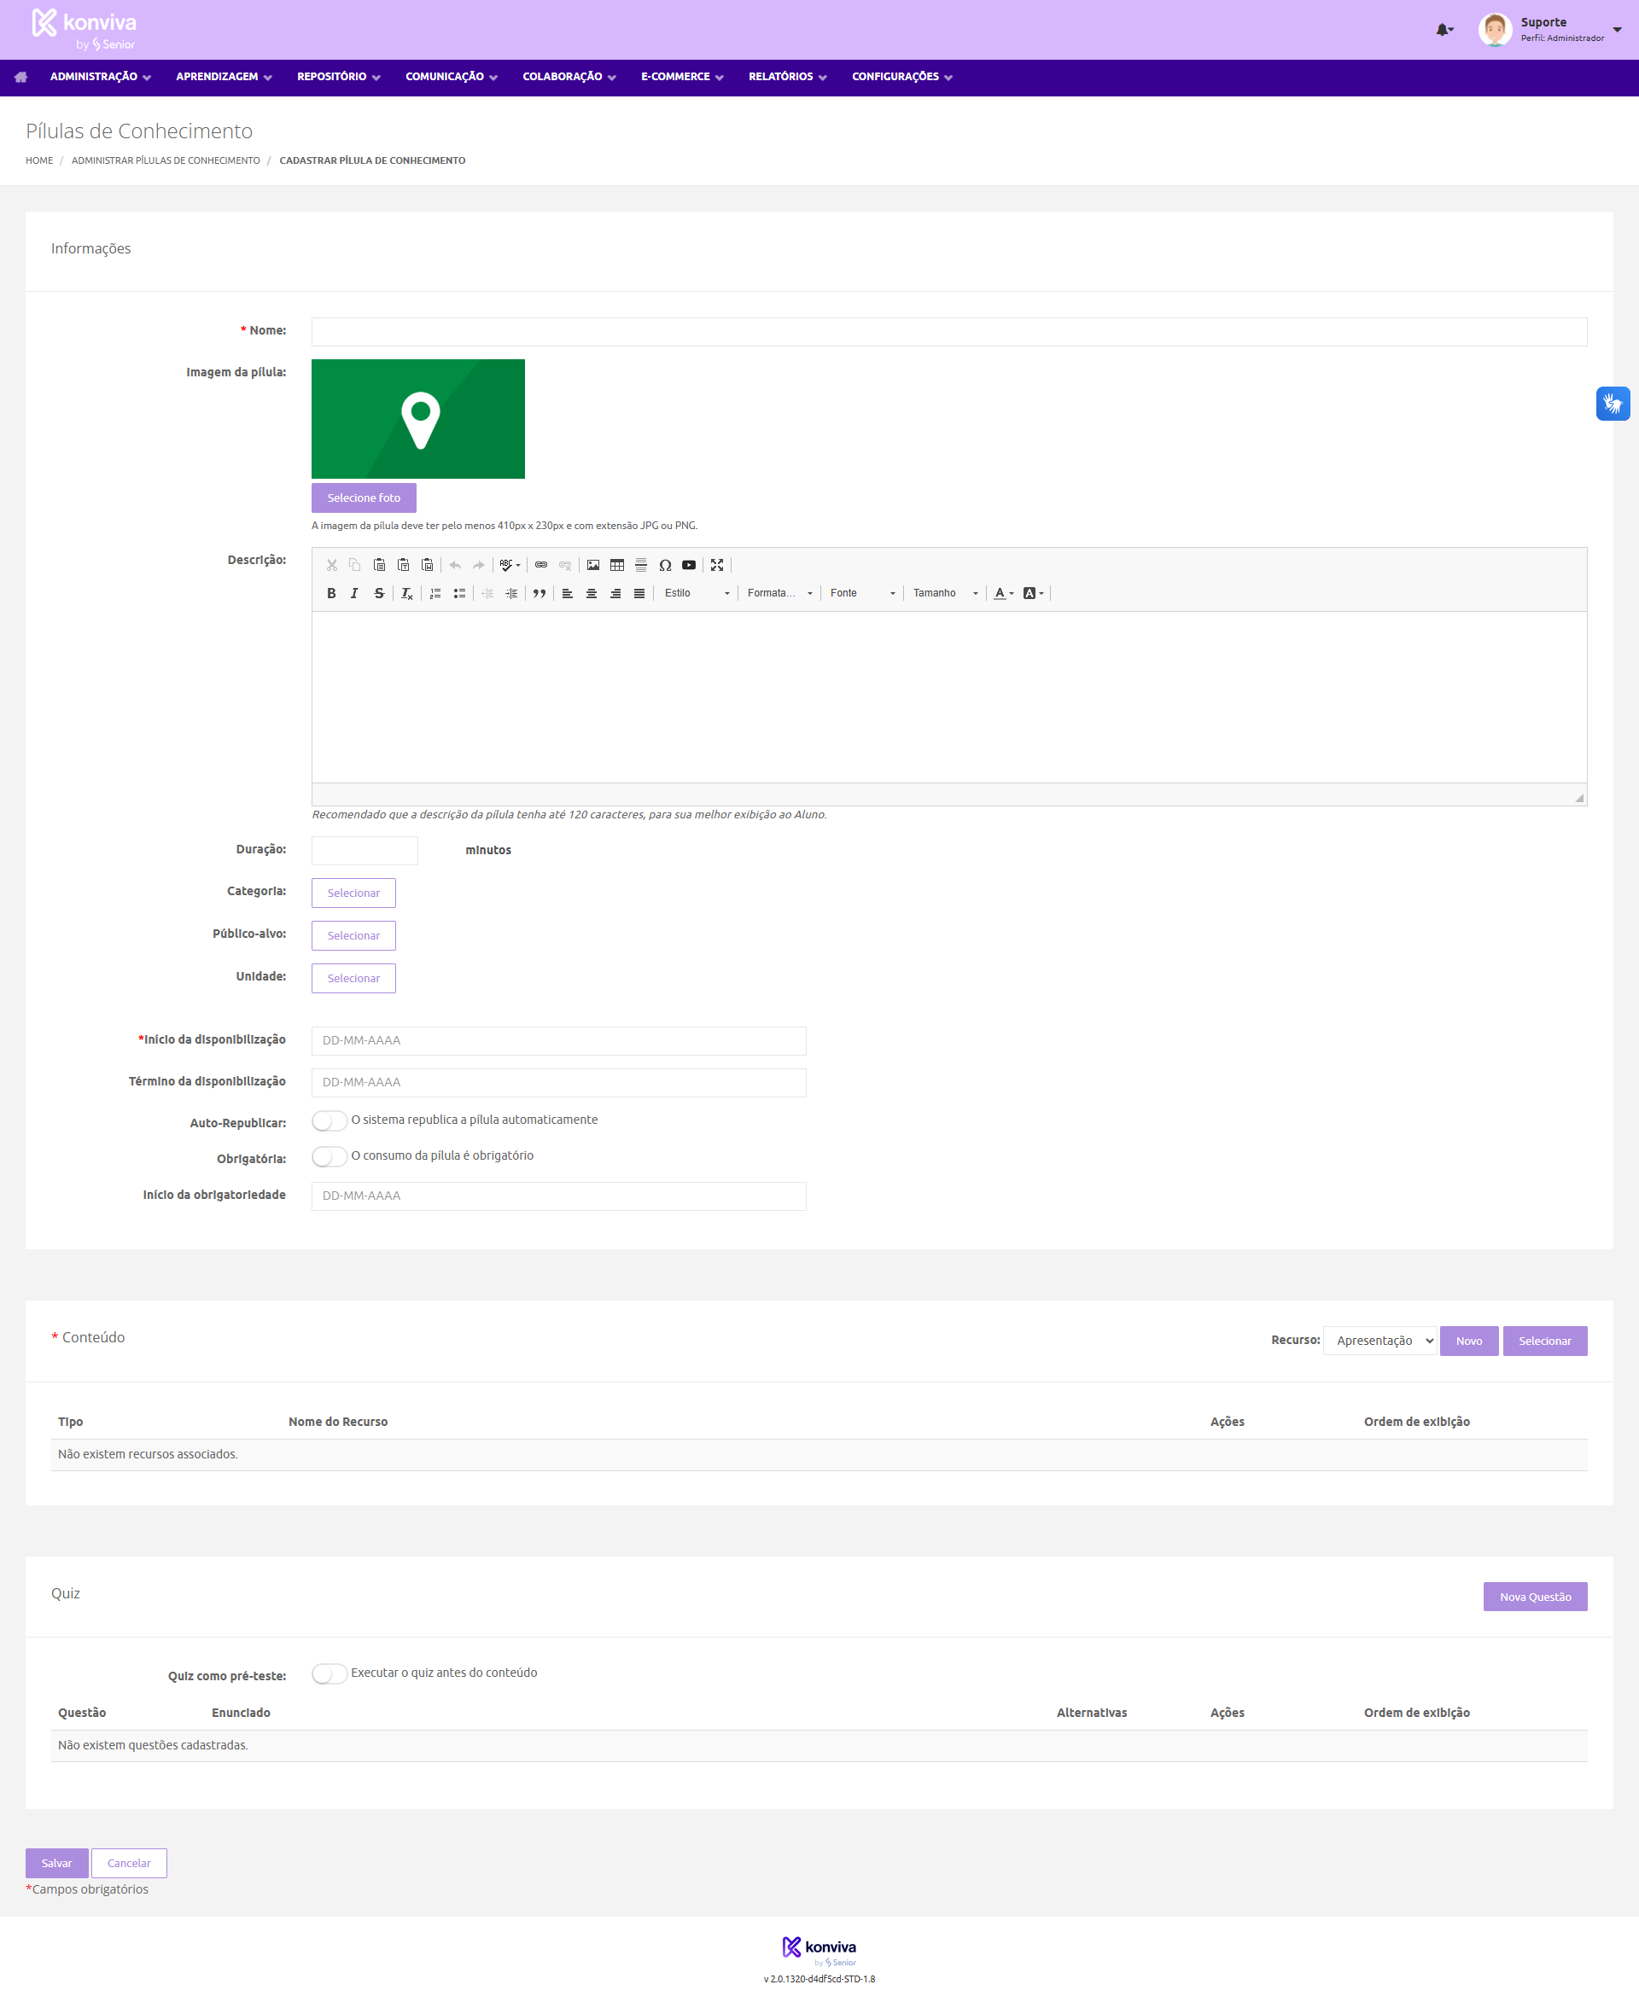Open the Recurso dropdown showing Apresentação

[x=1379, y=1340]
